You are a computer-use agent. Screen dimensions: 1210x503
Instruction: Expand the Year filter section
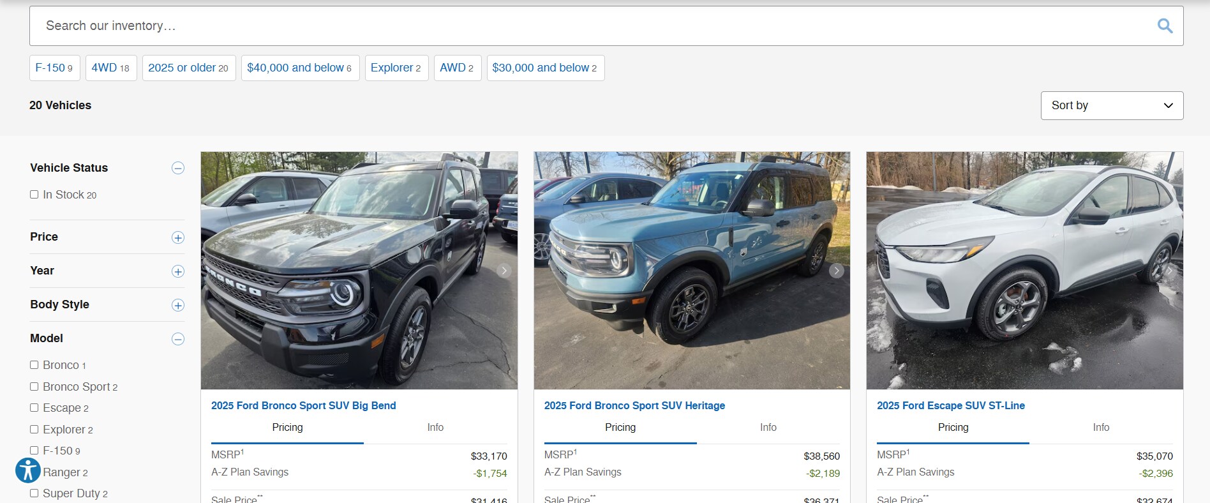178,271
